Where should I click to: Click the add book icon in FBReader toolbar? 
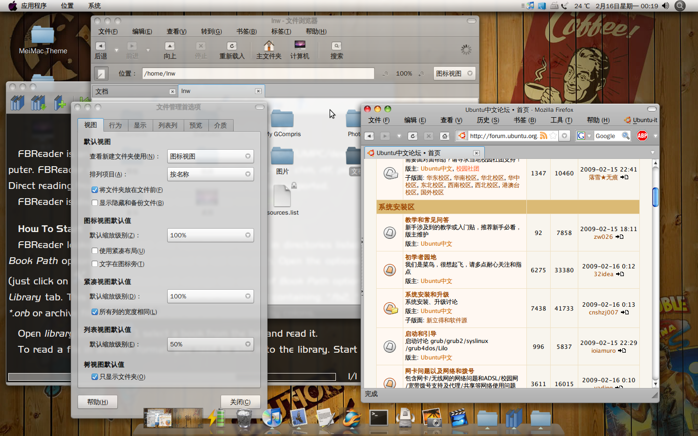click(60, 102)
